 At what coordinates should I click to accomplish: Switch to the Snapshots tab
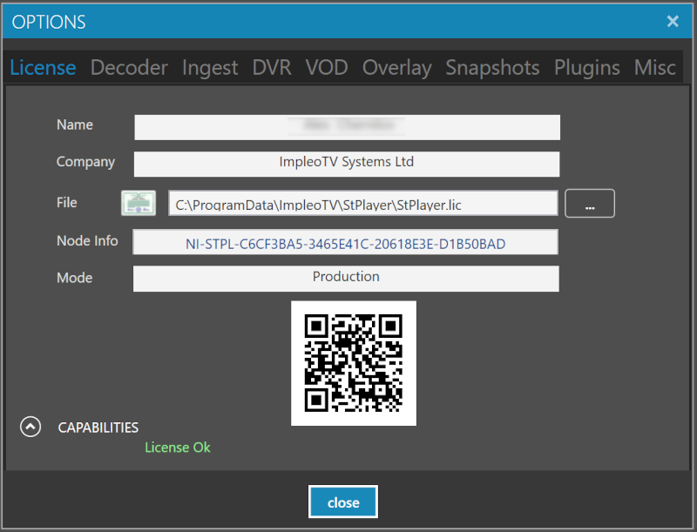(492, 67)
